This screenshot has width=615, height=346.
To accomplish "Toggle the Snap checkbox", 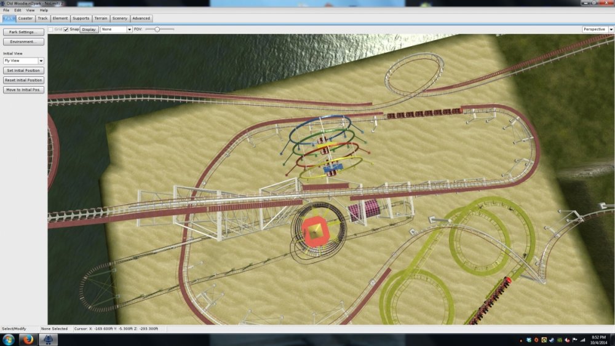I will (x=66, y=29).
